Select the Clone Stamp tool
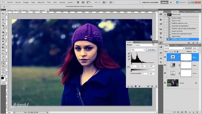The width and height of the screenshot is (202, 114). pos(3,38)
